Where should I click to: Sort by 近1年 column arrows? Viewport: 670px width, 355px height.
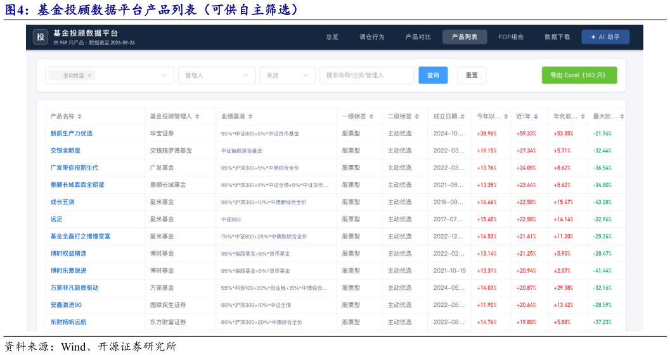click(x=536, y=116)
